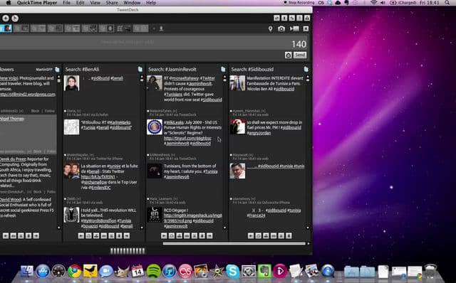The width and height of the screenshot is (456, 283).
Task: Click the right-arrow button under #JasminRevolt column
Action: pyautogui.click(x=209, y=235)
